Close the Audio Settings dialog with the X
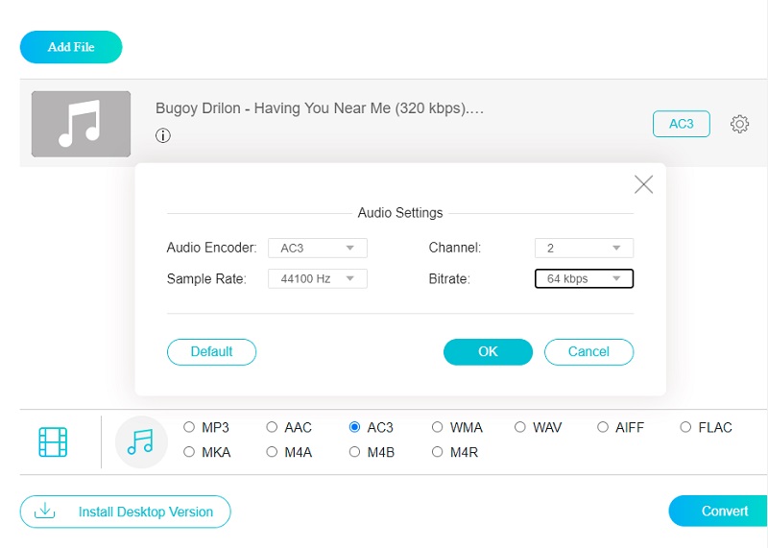768x548 pixels. click(643, 184)
